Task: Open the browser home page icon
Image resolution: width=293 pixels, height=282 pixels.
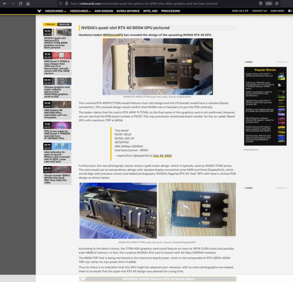Action: (28, 4)
